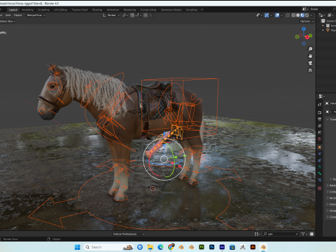Open the Texture properties tab
The width and height of the screenshot is (336, 252).
(x=320, y=188)
